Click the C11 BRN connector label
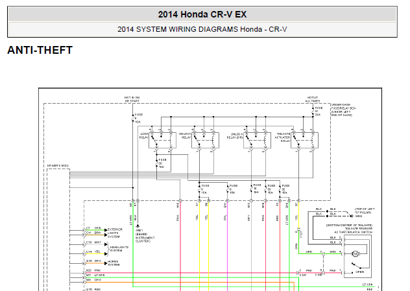Viewport: 410px width, 291px height. pos(93,233)
